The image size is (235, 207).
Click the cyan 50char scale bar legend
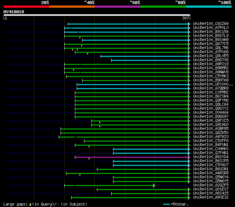166,204
